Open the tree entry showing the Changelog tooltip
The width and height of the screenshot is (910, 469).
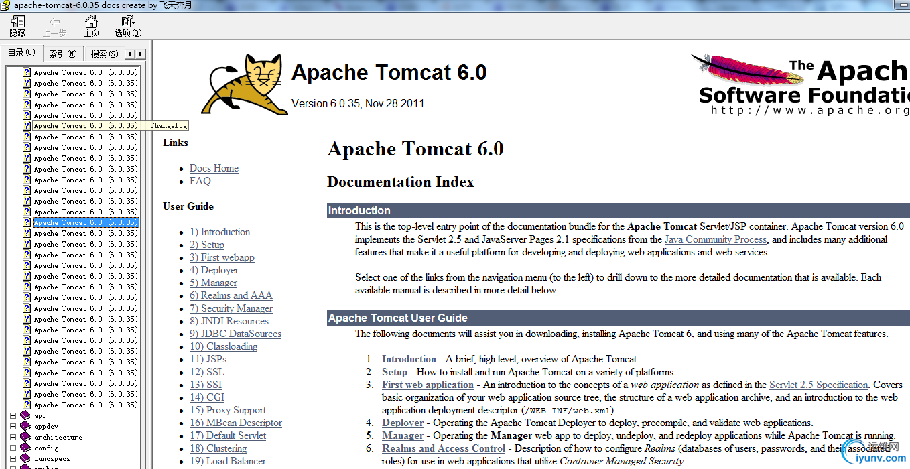[x=86, y=125]
